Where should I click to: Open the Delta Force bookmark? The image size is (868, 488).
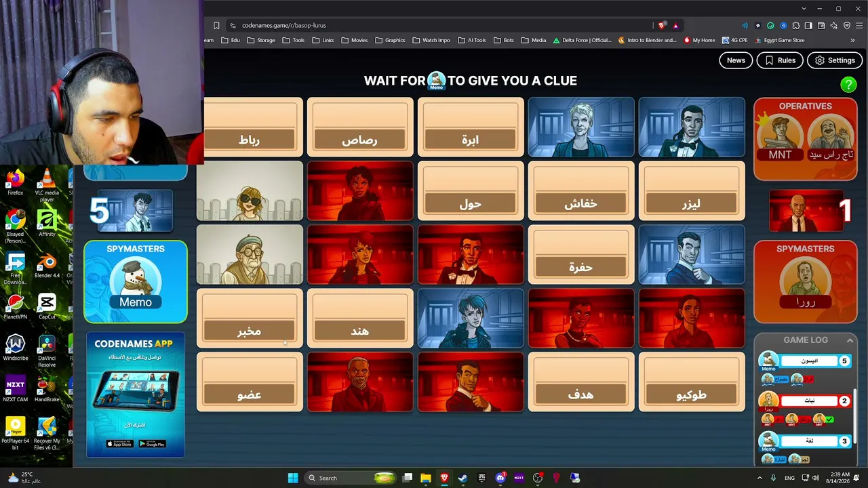pos(582,40)
